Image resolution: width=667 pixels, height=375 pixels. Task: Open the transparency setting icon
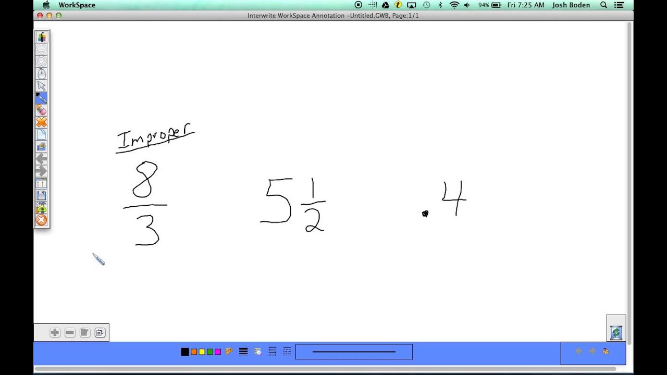click(x=258, y=352)
